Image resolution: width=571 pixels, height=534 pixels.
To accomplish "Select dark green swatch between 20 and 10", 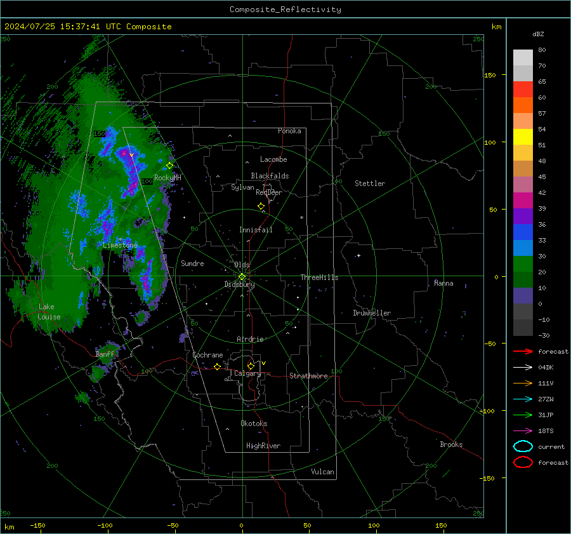I will (x=523, y=280).
